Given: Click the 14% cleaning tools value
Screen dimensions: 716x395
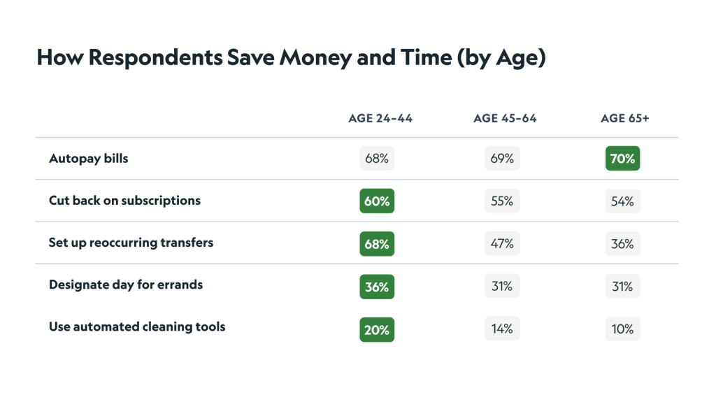Looking at the screenshot, I should (502, 329).
